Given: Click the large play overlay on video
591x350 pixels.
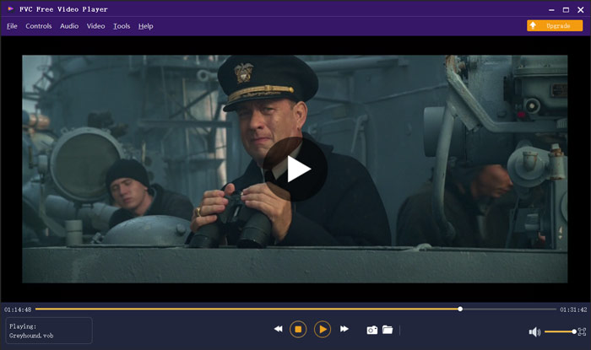Looking at the screenshot, I should 295,169.
